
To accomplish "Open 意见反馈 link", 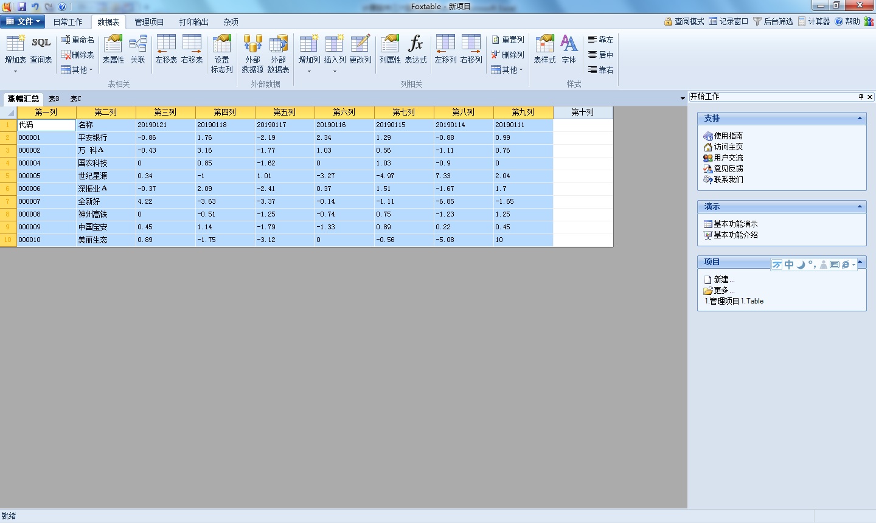I will [x=723, y=169].
